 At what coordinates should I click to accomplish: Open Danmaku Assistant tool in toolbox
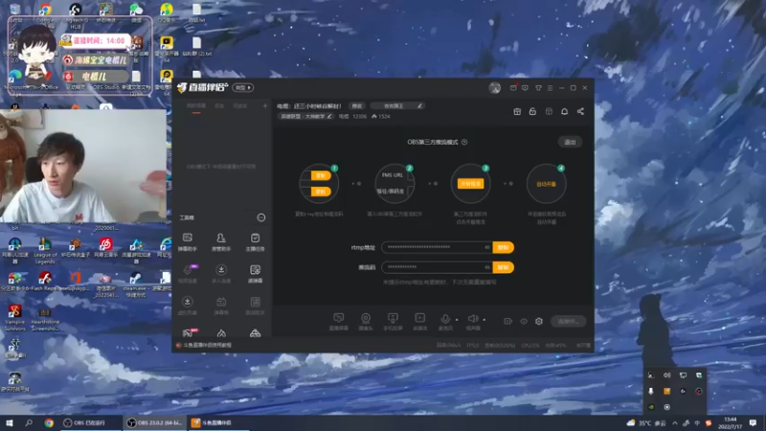(x=187, y=242)
